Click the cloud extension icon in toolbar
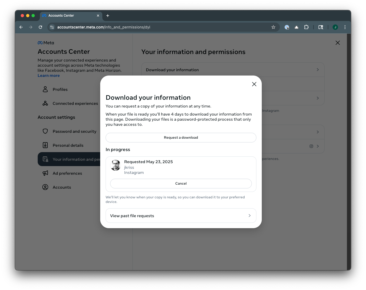 297,27
